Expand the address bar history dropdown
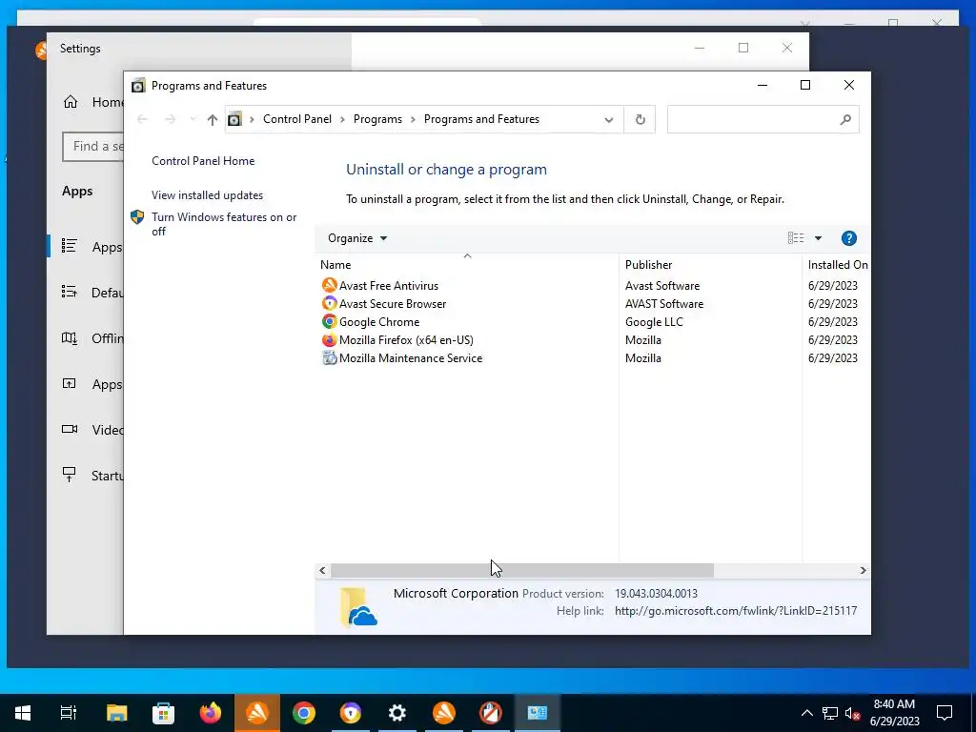Image resolution: width=976 pixels, height=732 pixels. tap(609, 119)
